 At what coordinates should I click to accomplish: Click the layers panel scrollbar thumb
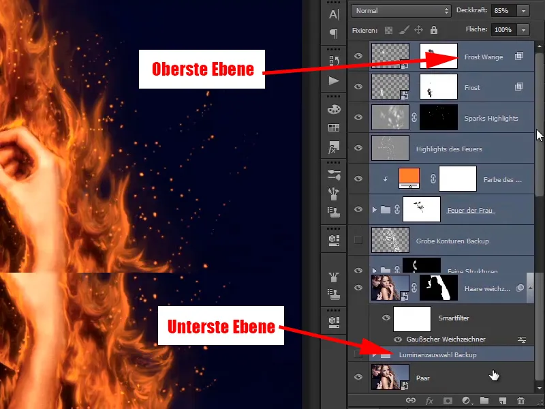539,125
